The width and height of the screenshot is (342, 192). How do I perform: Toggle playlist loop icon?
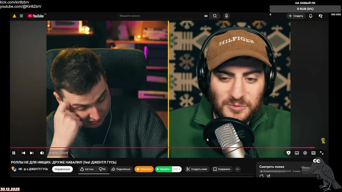pos(262,176)
